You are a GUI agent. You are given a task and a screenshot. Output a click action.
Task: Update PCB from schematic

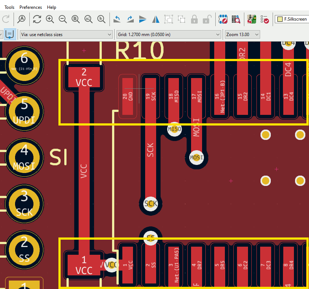252,19
